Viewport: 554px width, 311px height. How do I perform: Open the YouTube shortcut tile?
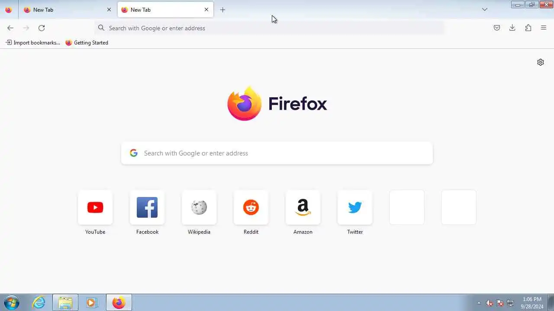point(95,207)
